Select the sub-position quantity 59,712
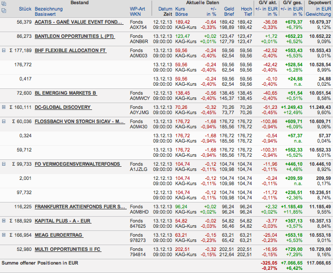Image resolution: width=333 pixels, height=273 pixels. pyautogui.click(x=24, y=150)
